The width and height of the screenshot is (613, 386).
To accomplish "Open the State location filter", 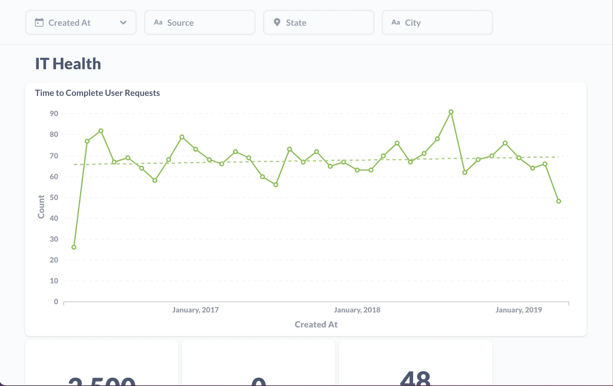I will coord(319,23).
